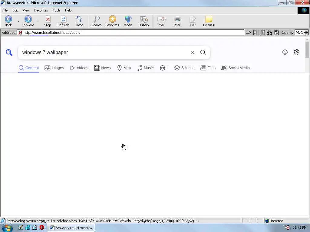The width and height of the screenshot is (310, 232).
Task: Click the Browservice taskbar button
Action: coord(71,228)
